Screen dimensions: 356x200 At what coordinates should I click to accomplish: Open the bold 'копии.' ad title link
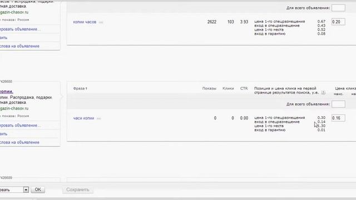7,92
